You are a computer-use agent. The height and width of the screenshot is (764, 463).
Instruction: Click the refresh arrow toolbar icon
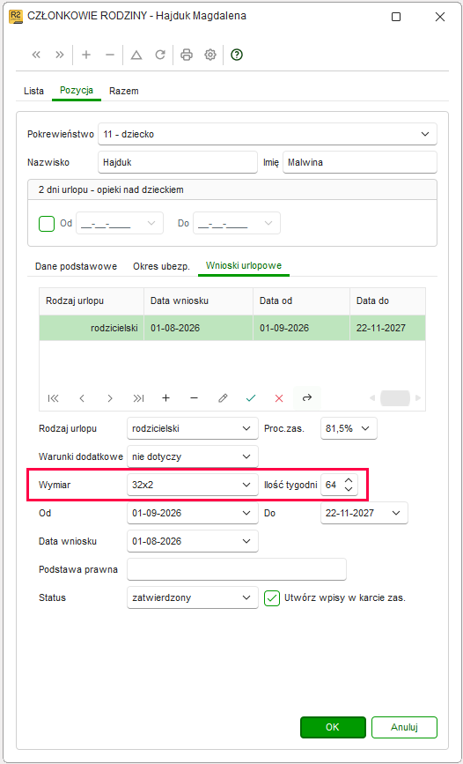tap(160, 55)
